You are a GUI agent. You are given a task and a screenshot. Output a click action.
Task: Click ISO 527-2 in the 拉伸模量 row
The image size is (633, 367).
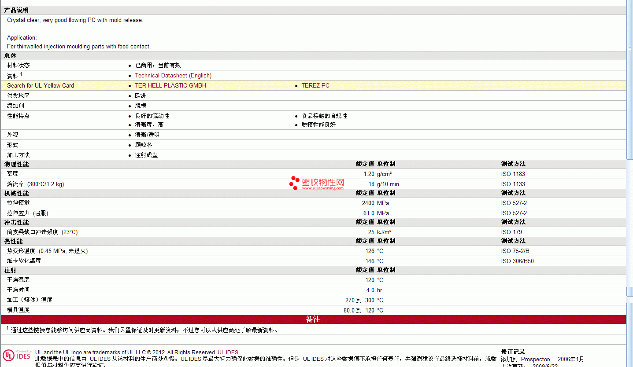pos(514,203)
